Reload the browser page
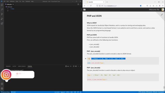The image size is (165, 93). tap(91, 6)
